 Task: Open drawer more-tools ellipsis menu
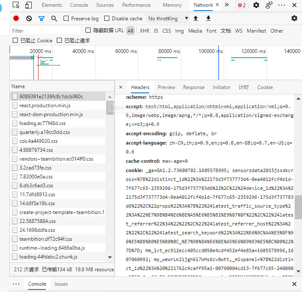point(16,284)
